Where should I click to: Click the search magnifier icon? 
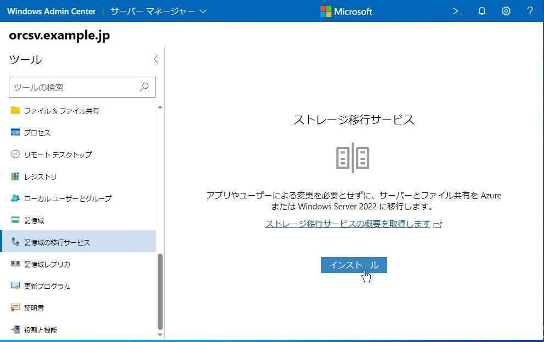click(x=144, y=87)
